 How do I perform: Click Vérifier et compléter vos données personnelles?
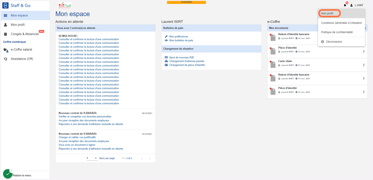[85, 116]
